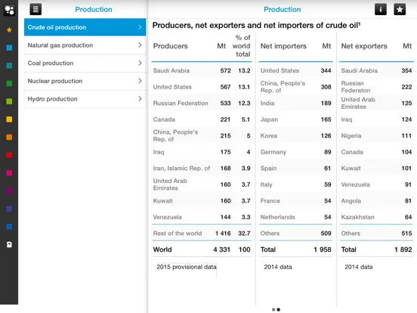
Task: Open Nuclear production menu item
Action: (85, 81)
